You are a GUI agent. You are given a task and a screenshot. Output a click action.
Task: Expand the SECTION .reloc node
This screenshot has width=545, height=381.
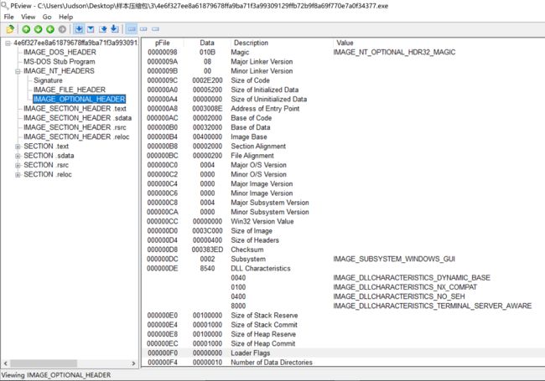tap(18, 174)
